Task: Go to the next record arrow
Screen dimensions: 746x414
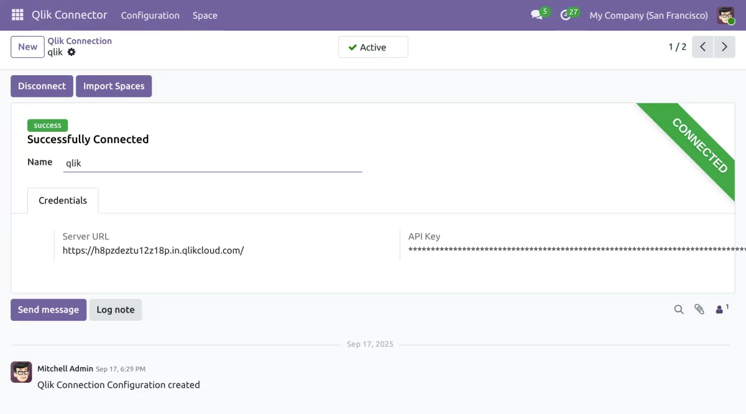Action: point(724,47)
